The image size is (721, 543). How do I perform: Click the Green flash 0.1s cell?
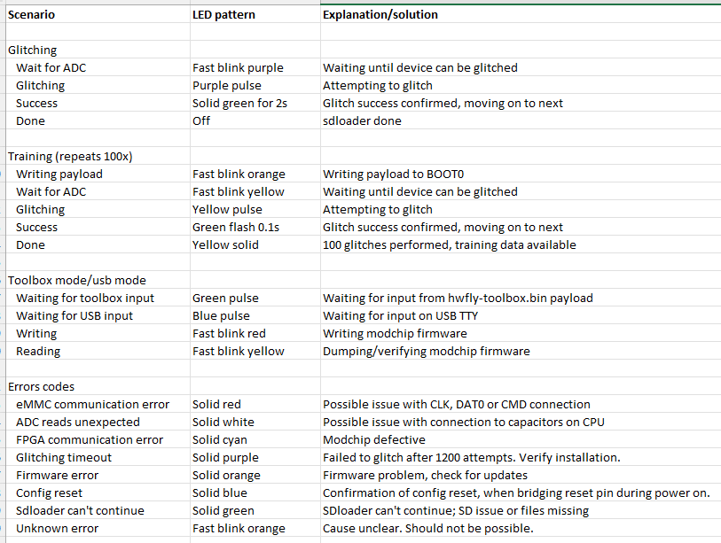255,227
